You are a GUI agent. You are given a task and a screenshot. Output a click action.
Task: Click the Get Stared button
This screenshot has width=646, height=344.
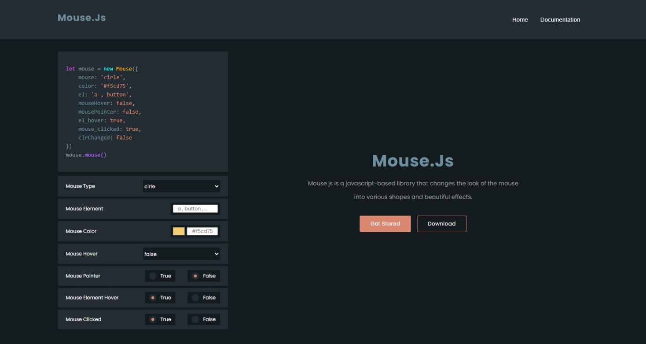(x=385, y=224)
